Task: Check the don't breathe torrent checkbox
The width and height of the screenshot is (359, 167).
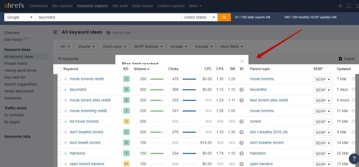Action: tap(59, 132)
